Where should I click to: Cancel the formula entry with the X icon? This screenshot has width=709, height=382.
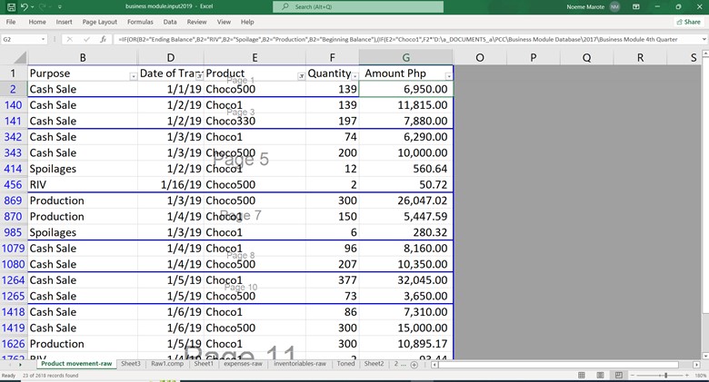[x=70, y=39]
